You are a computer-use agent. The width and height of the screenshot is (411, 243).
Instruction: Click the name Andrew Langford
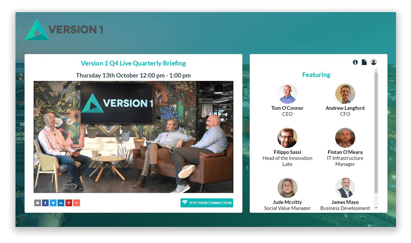[x=345, y=108]
